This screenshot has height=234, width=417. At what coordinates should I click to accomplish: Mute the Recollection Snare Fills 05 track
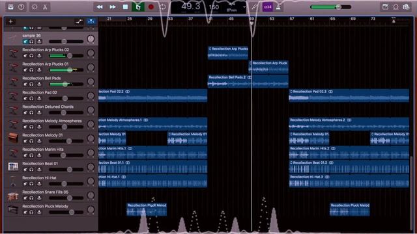tap(25, 198)
